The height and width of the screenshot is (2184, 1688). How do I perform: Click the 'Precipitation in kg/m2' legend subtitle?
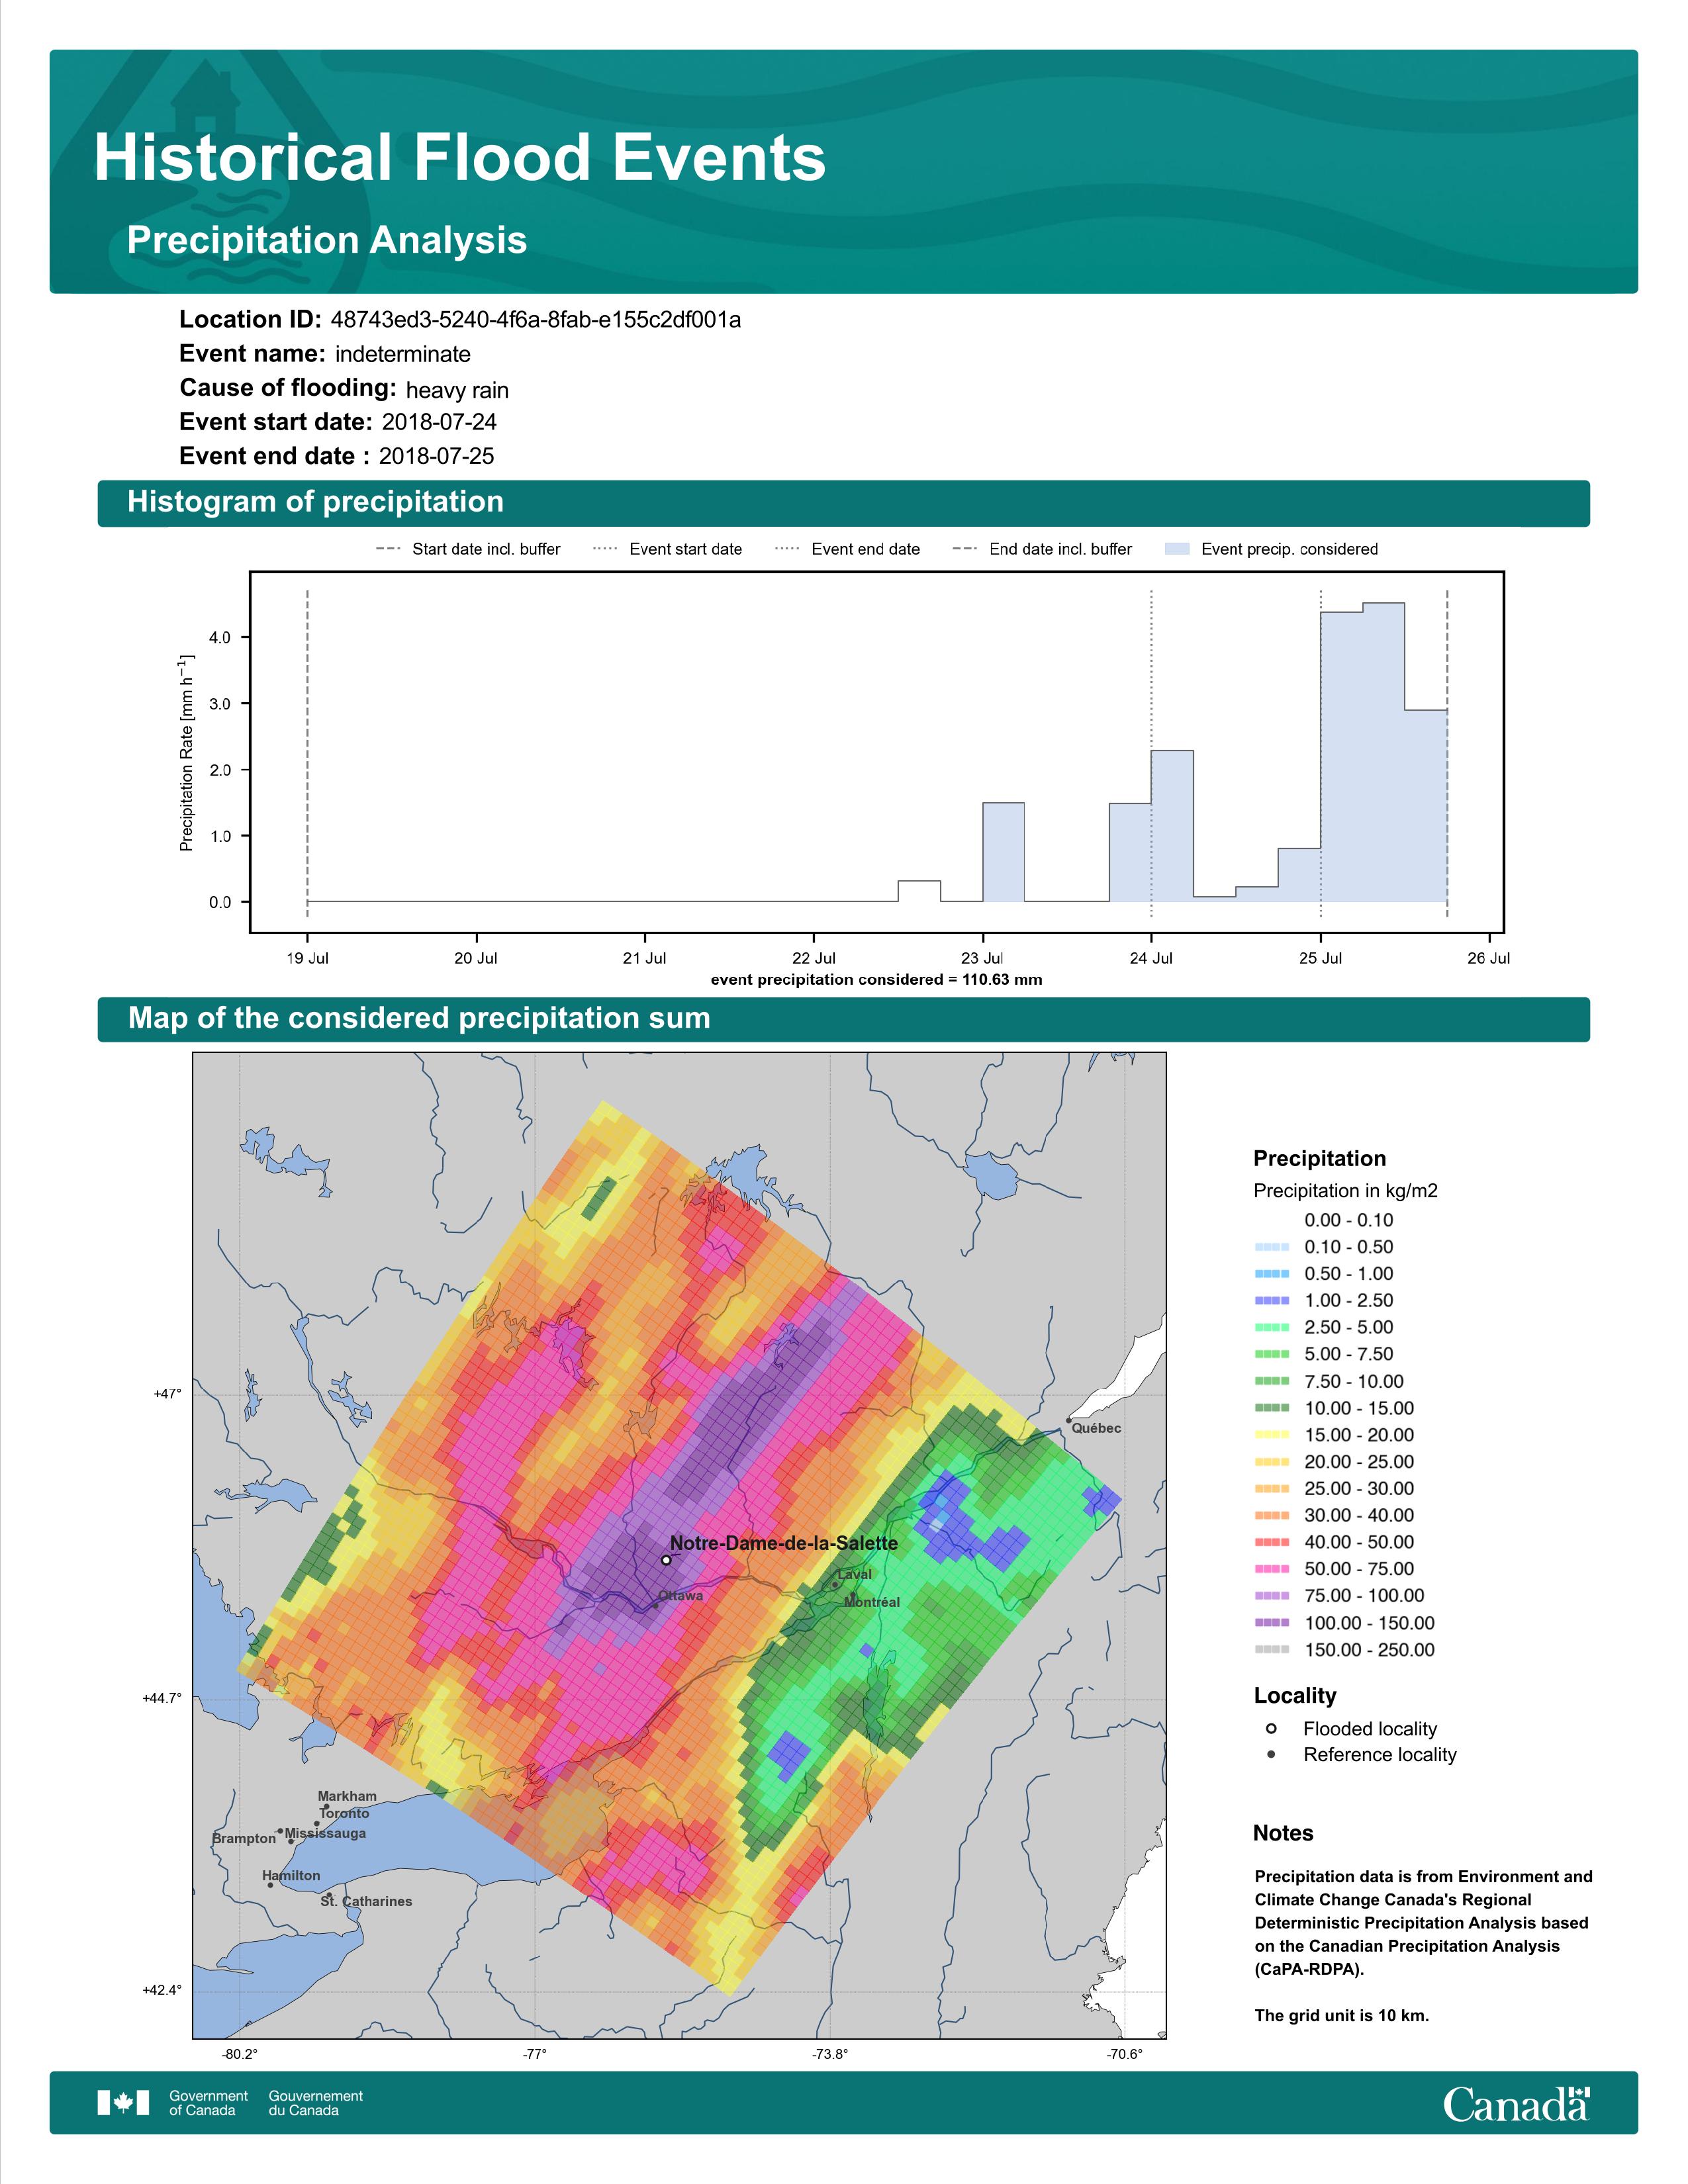(1346, 1191)
